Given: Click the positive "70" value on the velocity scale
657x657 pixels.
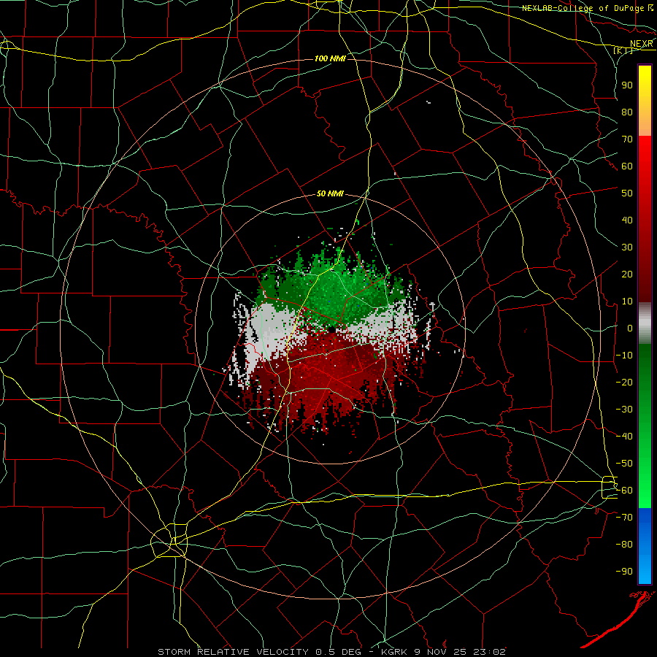Looking at the screenshot, I should 627,139.
